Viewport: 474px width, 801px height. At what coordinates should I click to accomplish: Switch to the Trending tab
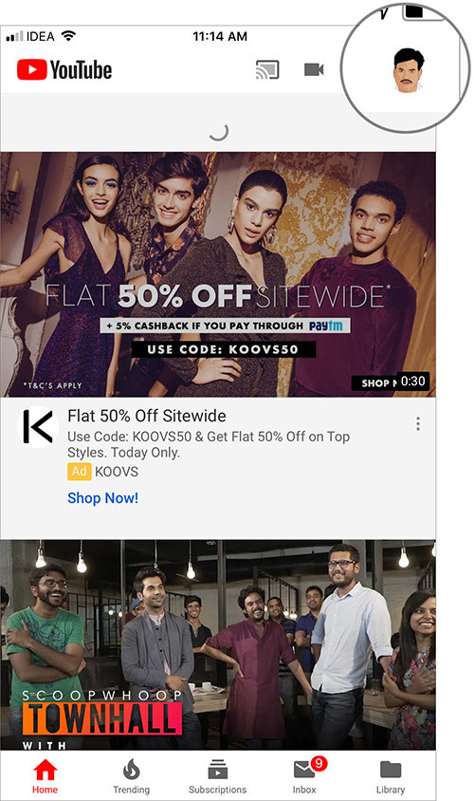[131, 776]
